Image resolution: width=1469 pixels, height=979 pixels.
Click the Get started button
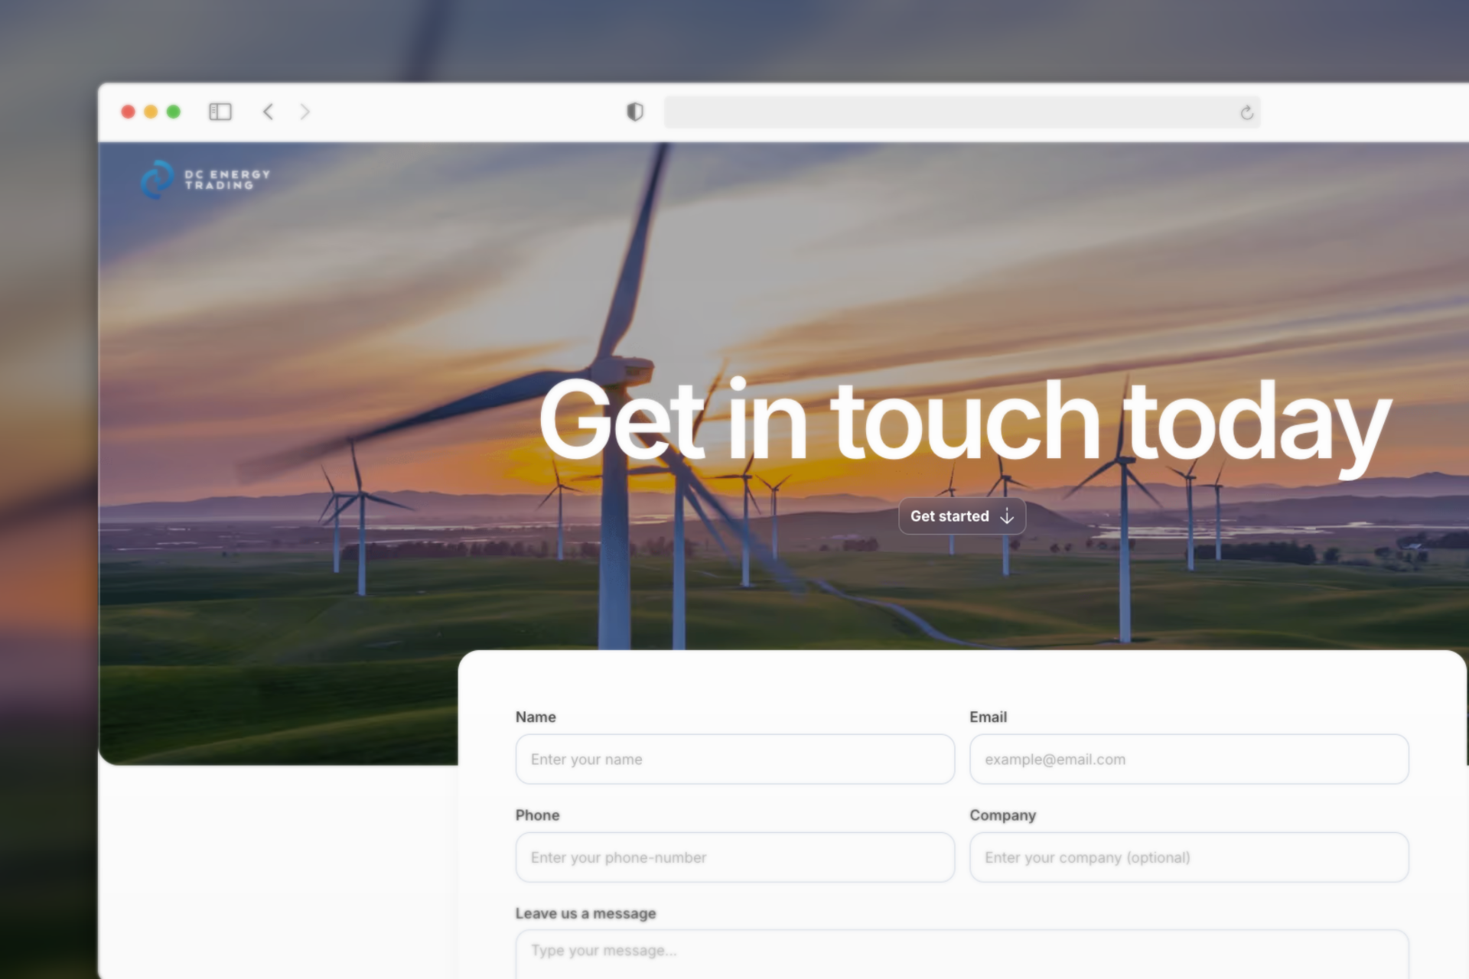pyautogui.click(x=962, y=516)
